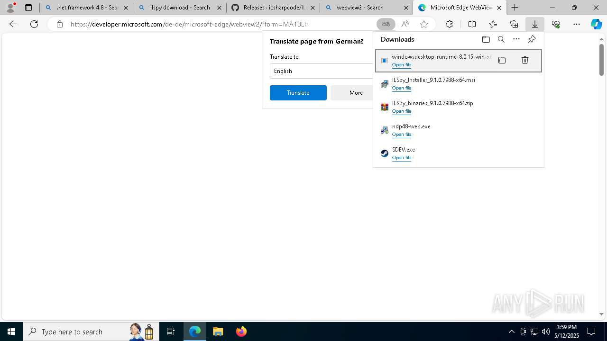Open file link for ndp48-web.exe
This screenshot has width=607, height=341.
(402, 135)
